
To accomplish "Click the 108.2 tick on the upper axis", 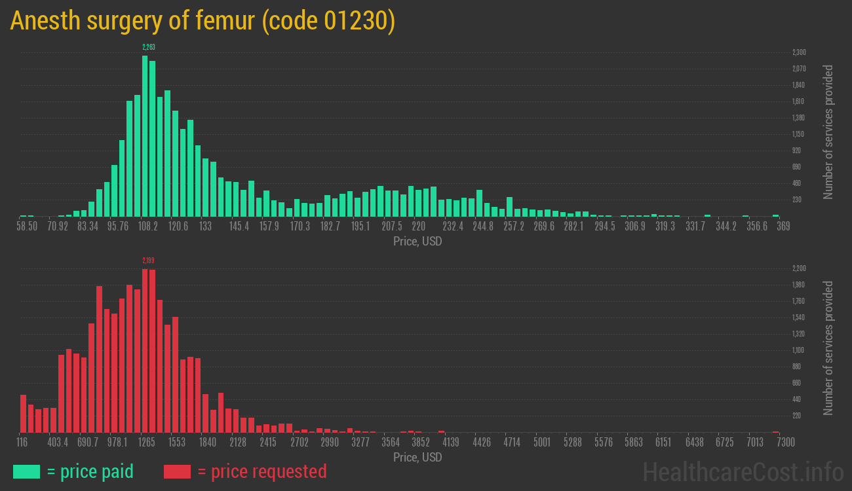I will click(x=147, y=227).
